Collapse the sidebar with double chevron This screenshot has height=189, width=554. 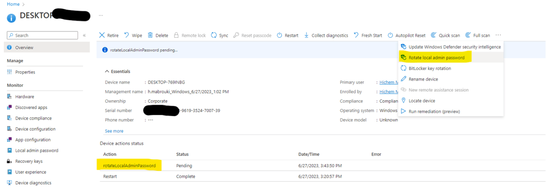coord(84,35)
